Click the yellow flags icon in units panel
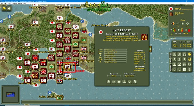194x106 pixels. (x=190, y=54)
